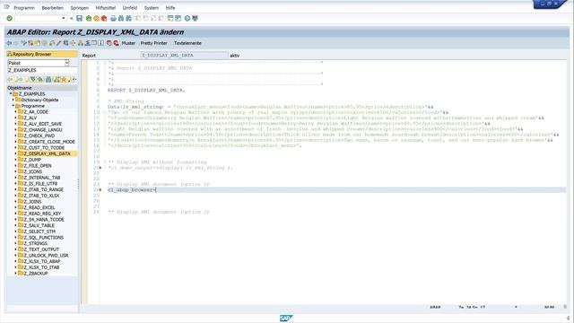Open the command field history dropdown

tap(64, 18)
